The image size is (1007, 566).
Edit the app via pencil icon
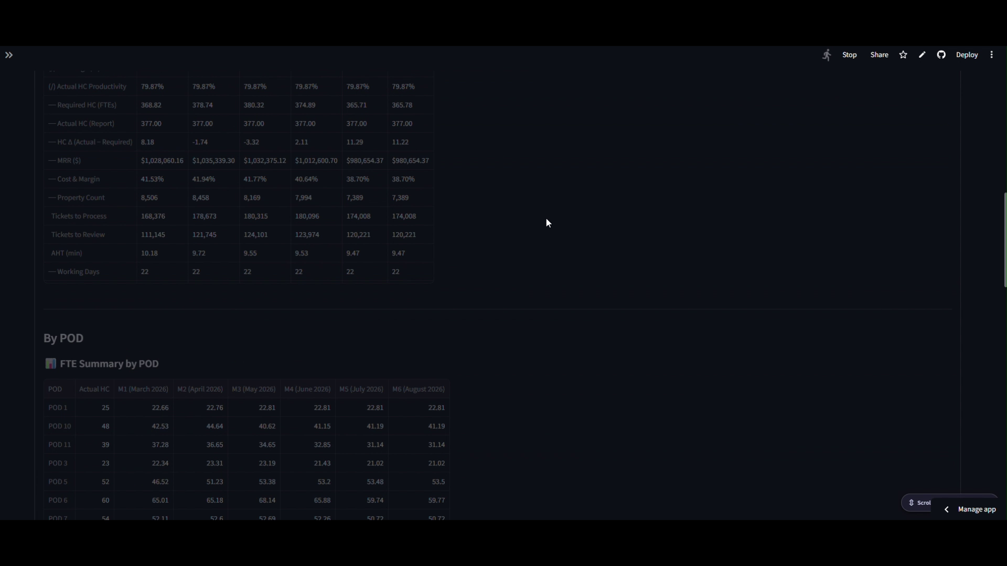point(922,55)
